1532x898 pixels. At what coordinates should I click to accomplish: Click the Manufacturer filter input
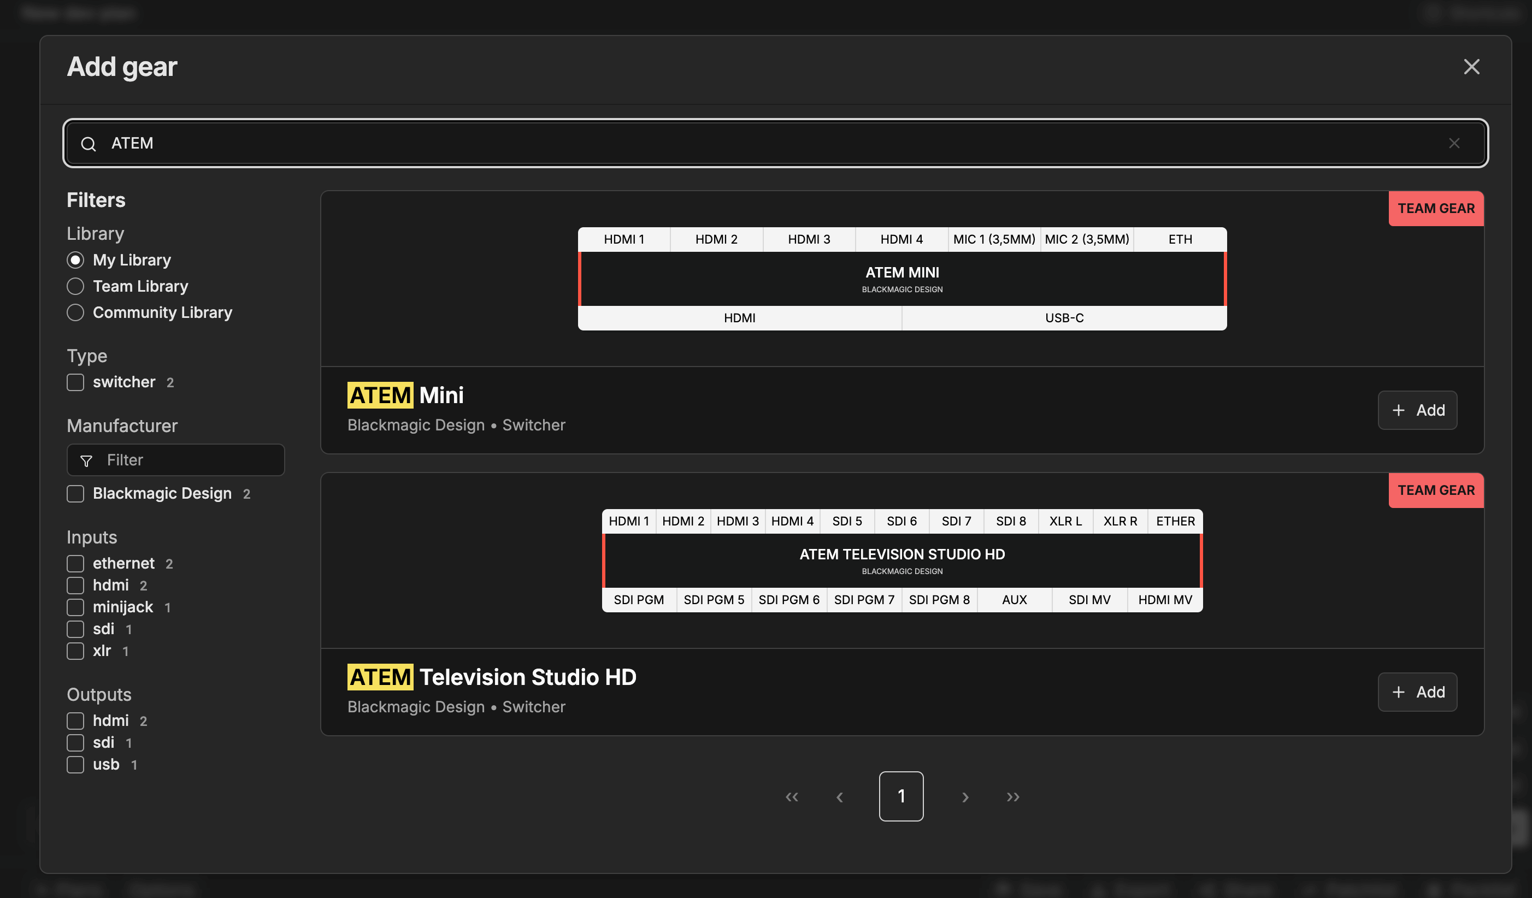[176, 460]
